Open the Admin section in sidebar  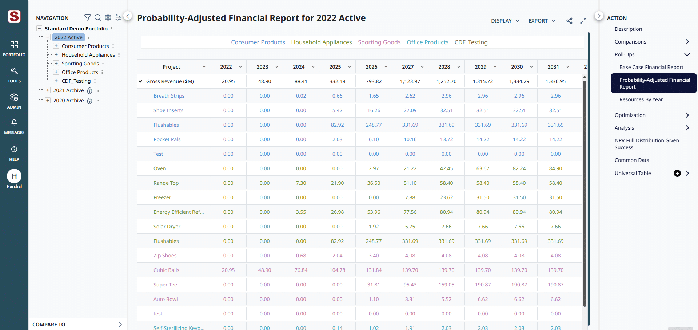coord(14,101)
